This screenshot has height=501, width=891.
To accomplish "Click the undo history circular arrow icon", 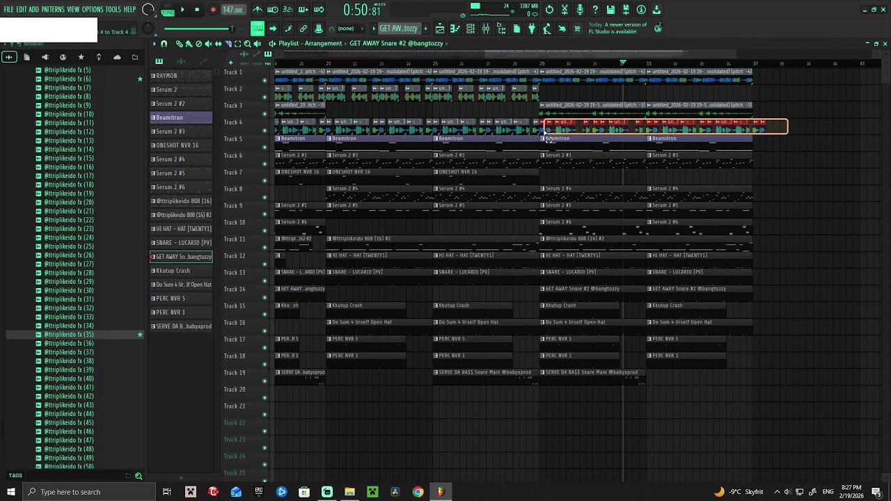I will tap(549, 10).
